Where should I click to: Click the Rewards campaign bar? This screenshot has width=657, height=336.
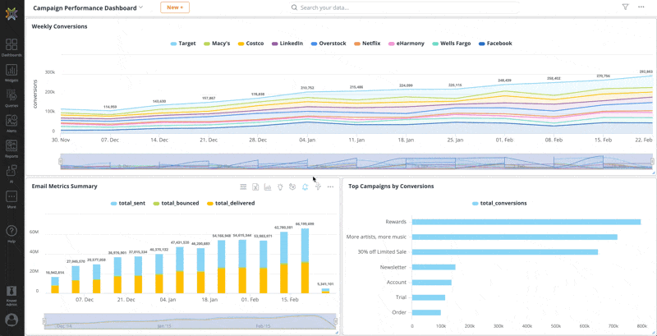pyautogui.click(x=526, y=222)
